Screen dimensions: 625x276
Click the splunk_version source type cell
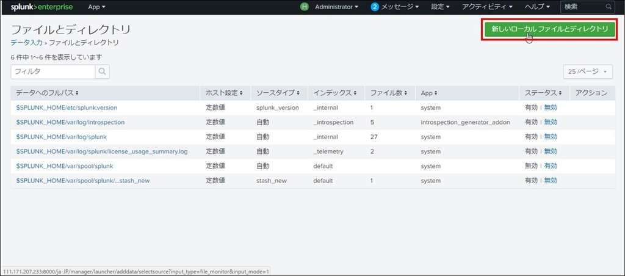click(278, 107)
